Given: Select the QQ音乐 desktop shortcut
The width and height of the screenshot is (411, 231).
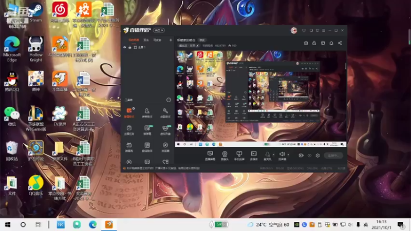Looking at the screenshot, I should tap(35, 186).
